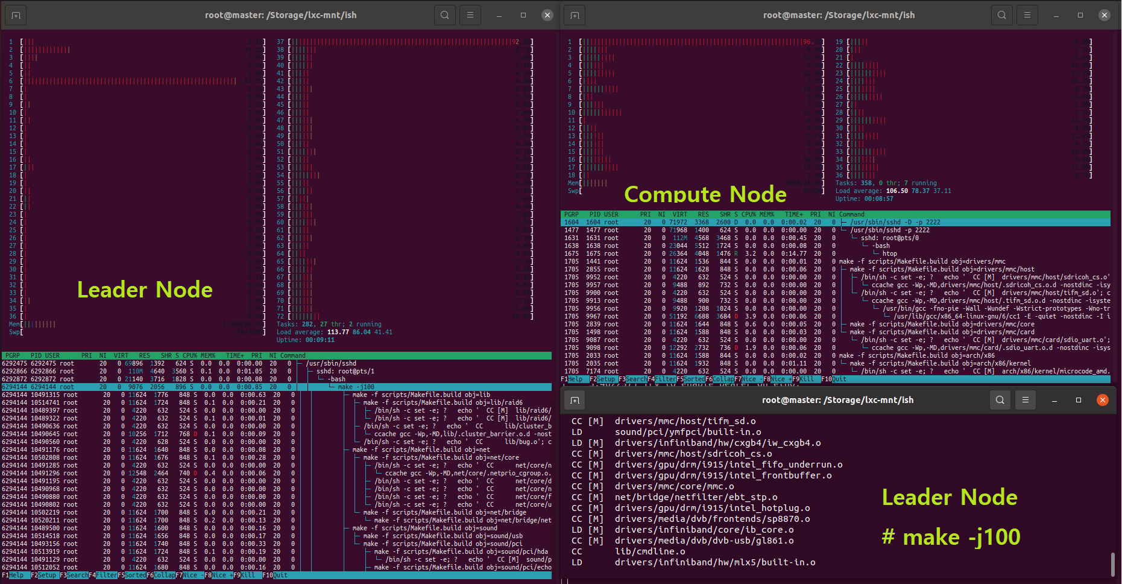
Task: Click F5 Sorted in left htop footer
Action: coord(131,576)
